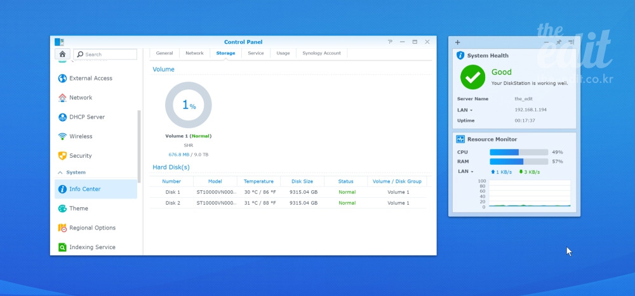The image size is (635, 296).
Task: Maximize the Control Panel window
Action: (x=415, y=42)
